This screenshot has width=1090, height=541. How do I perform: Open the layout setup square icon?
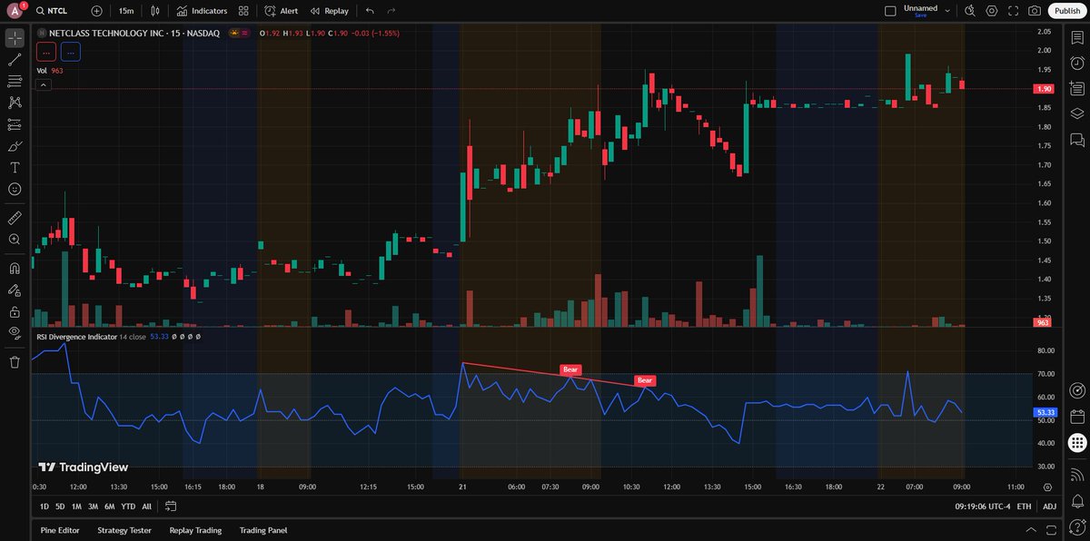click(x=890, y=11)
